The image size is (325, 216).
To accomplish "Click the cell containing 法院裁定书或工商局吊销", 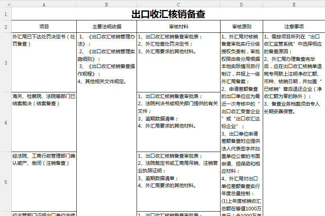I will pos(178,182).
